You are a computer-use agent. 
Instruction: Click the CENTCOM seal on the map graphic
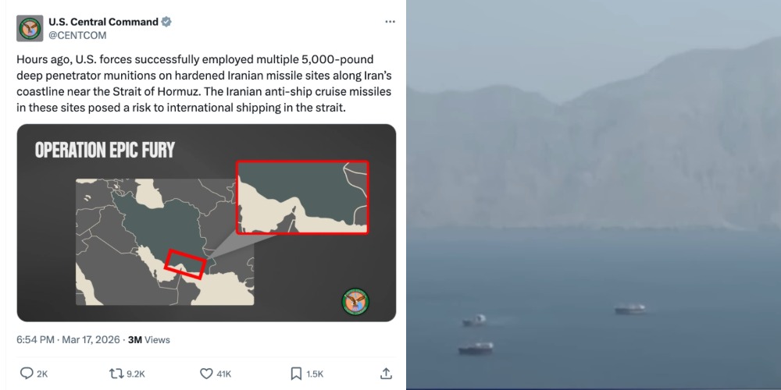click(x=355, y=301)
